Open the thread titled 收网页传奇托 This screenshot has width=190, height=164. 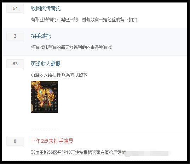pos(46,9)
